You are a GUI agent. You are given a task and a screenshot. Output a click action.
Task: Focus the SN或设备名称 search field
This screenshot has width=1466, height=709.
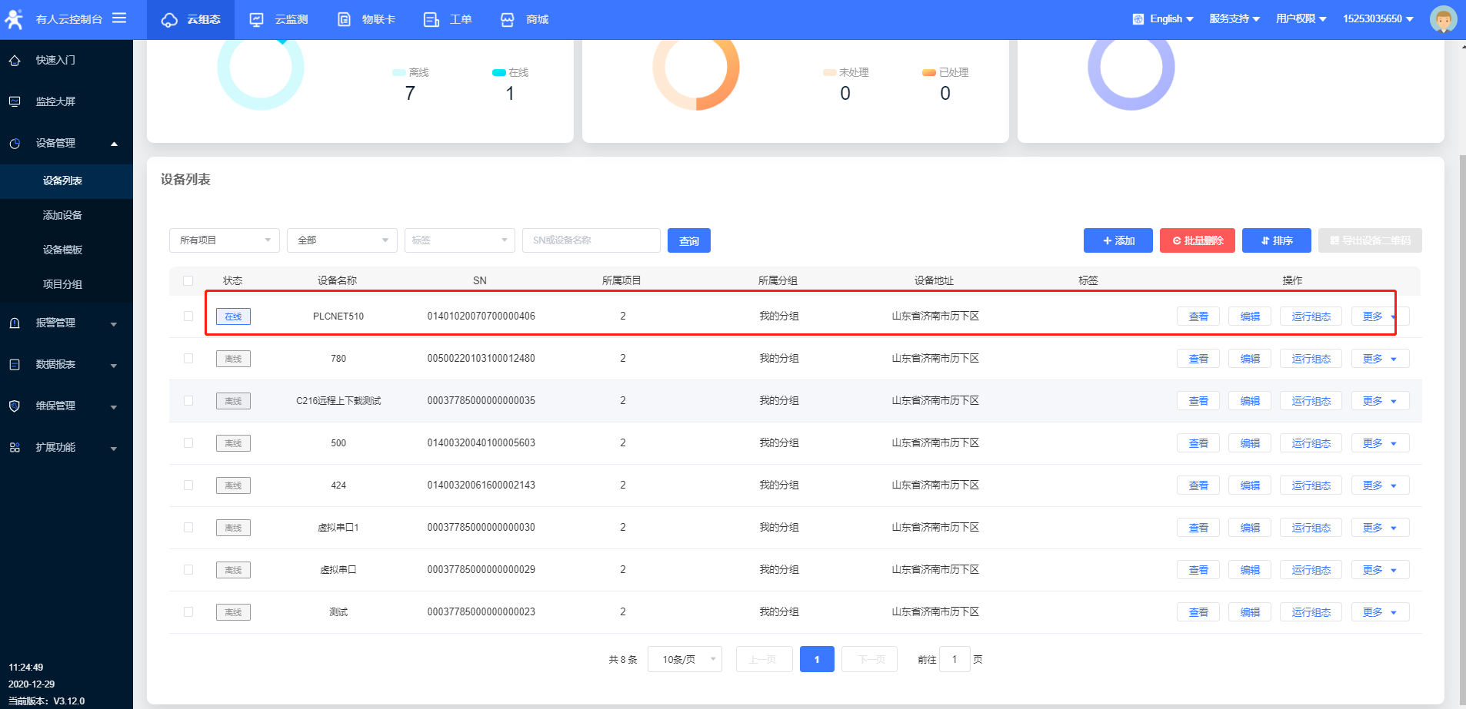pos(591,240)
